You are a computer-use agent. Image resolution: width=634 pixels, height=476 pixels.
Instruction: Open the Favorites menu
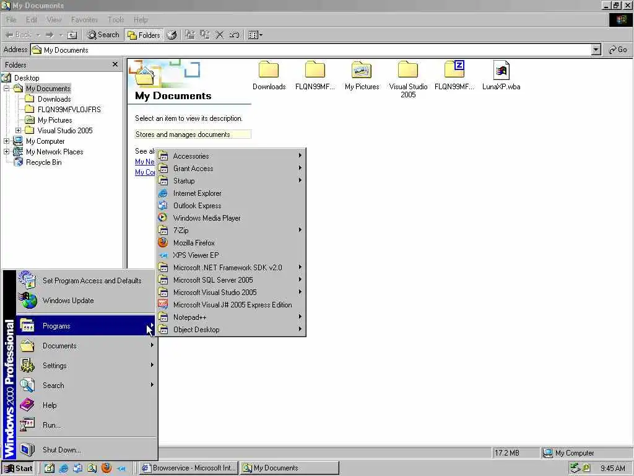84,19
